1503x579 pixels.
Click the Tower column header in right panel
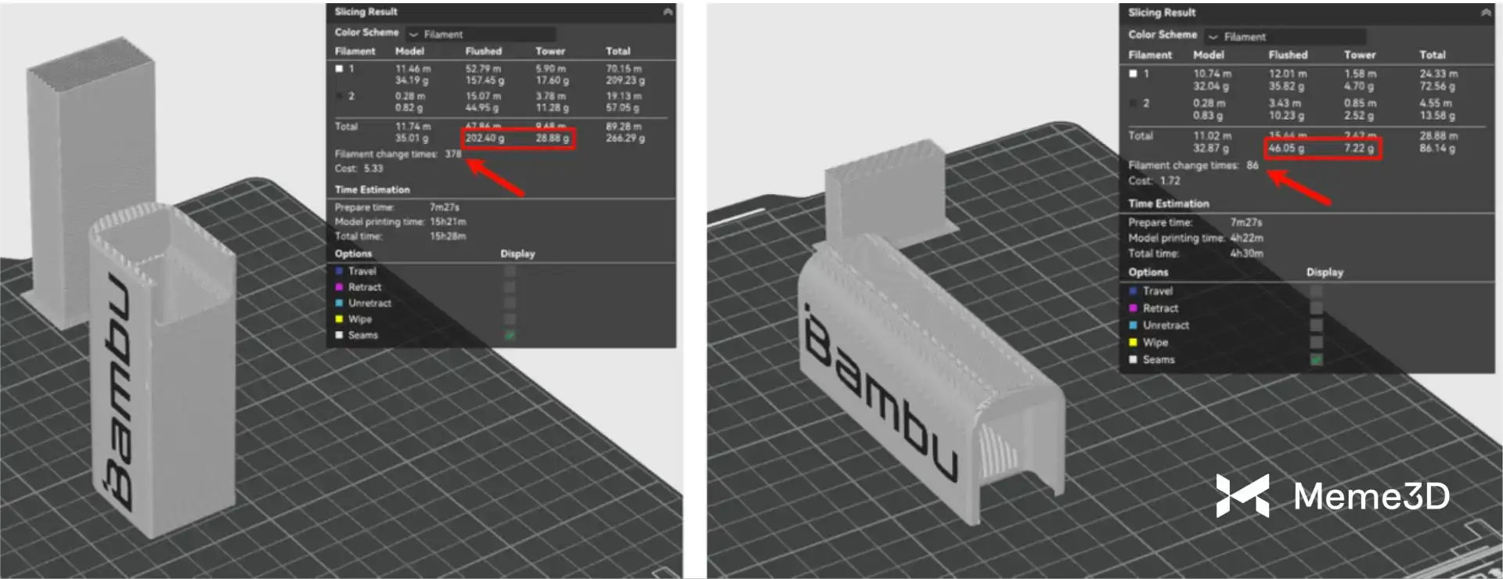coord(1359,55)
